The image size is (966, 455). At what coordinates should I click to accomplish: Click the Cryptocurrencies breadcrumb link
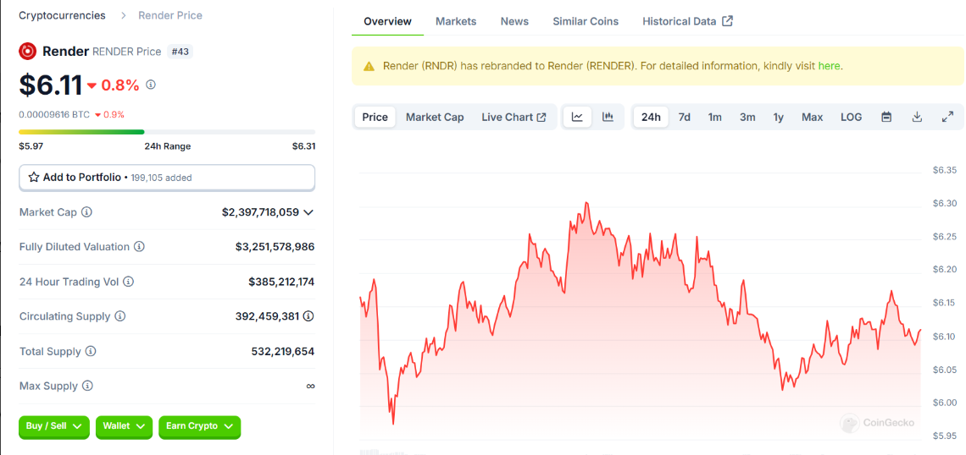62,15
